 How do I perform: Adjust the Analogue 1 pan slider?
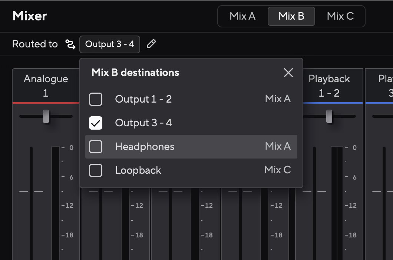[x=46, y=116]
